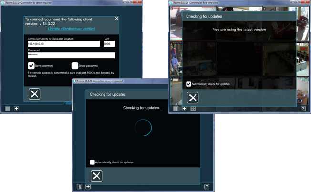
Task: Click the Xeoma logo in middle window title bar
Action: coord(74,81)
